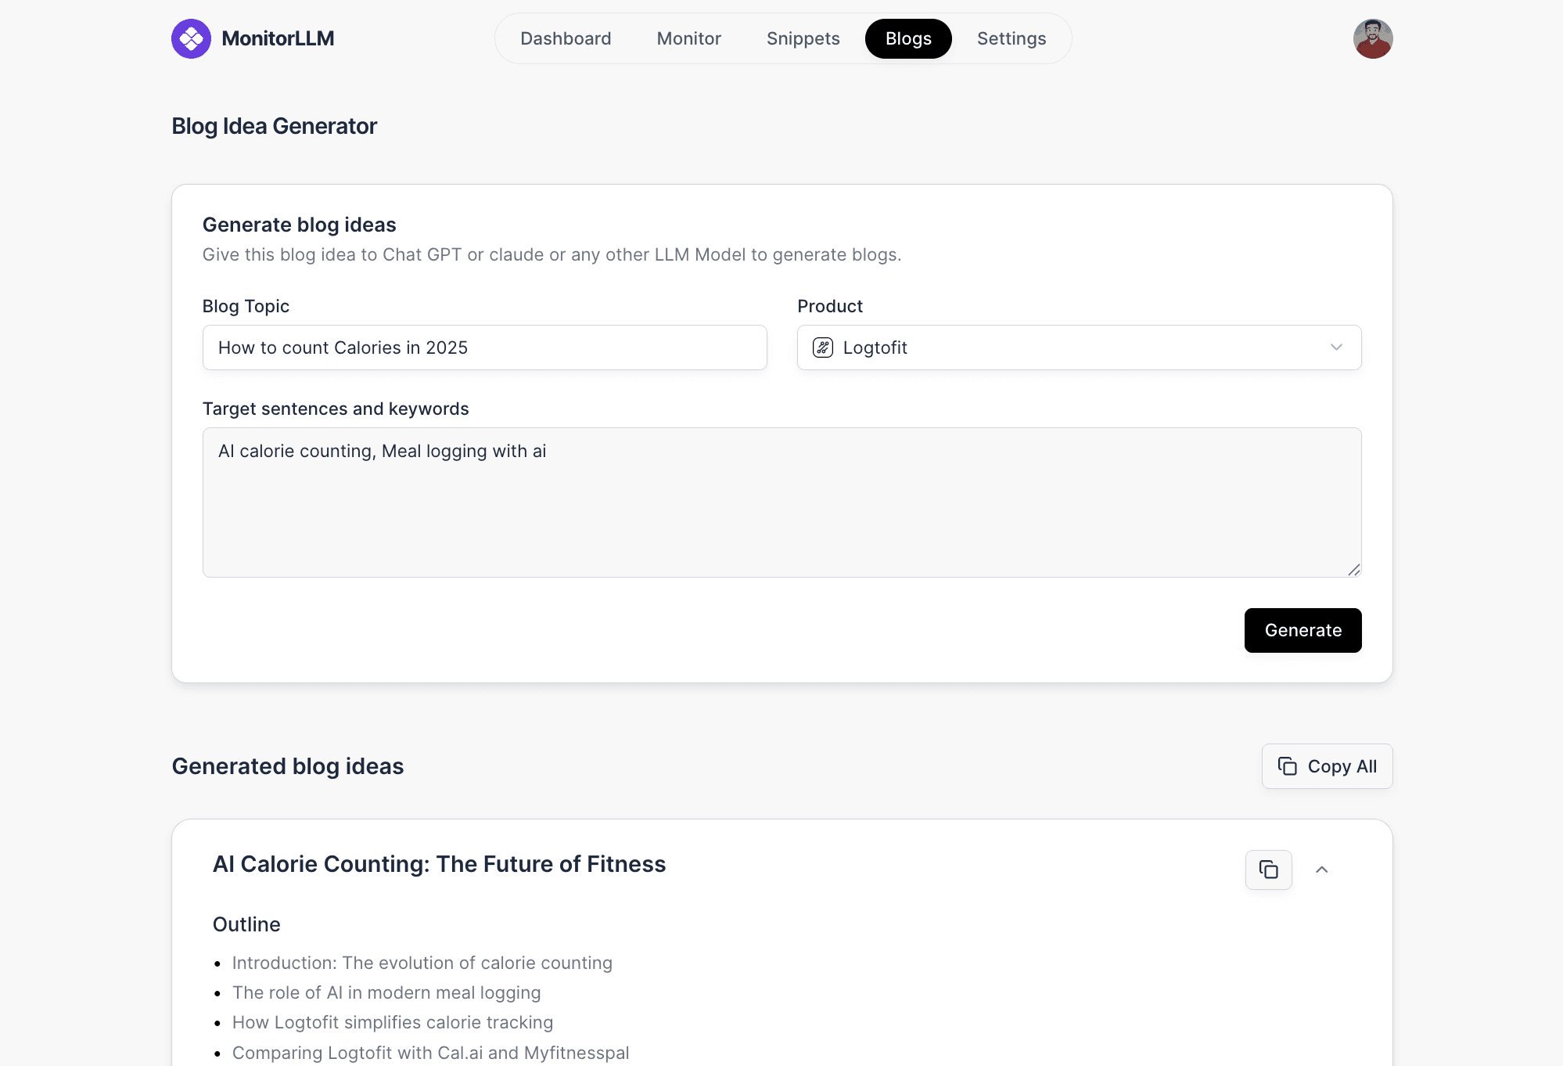This screenshot has height=1066, width=1563.
Task: Collapse the AI Calorie Counting card
Action: click(x=1322, y=870)
